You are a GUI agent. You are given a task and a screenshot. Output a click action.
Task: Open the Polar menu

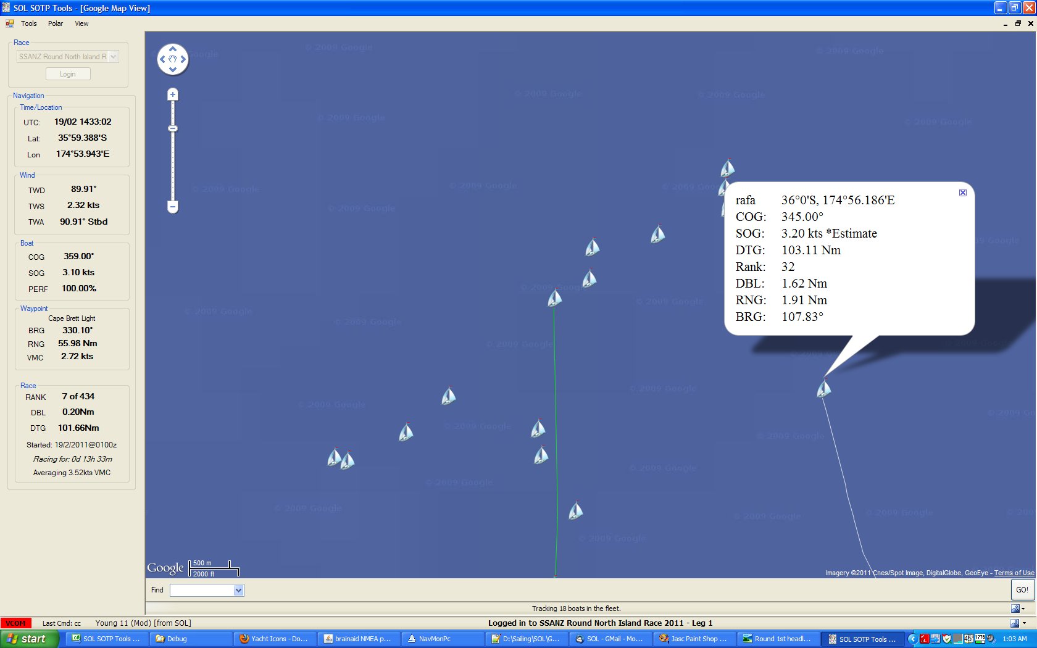click(x=56, y=23)
